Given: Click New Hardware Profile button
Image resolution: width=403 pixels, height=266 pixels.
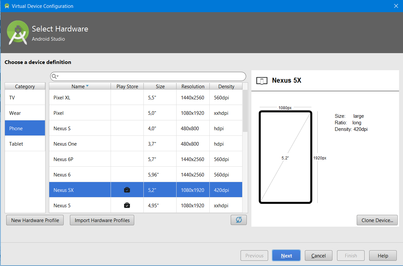Looking at the screenshot, I should (x=35, y=220).
